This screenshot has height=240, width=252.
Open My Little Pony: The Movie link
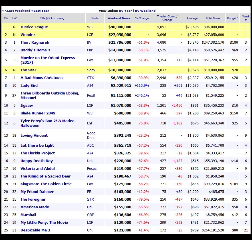(44, 223)
